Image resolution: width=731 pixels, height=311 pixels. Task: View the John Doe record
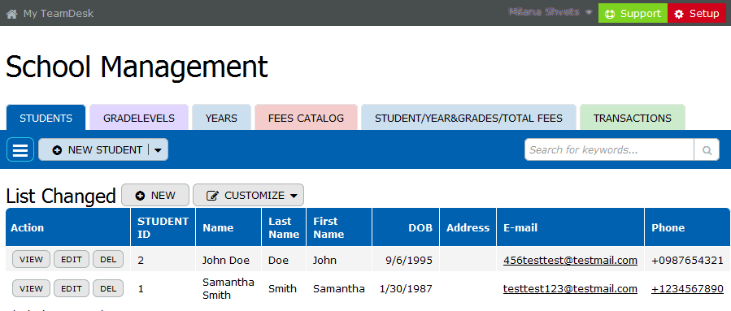pyautogui.click(x=31, y=259)
